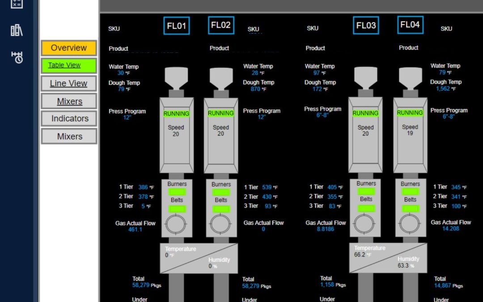Click the FL02 Burners green indicator
The width and height of the screenshot is (483, 302).
point(221,192)
